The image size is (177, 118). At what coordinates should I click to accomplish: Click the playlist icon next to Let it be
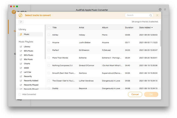(21, 72)
